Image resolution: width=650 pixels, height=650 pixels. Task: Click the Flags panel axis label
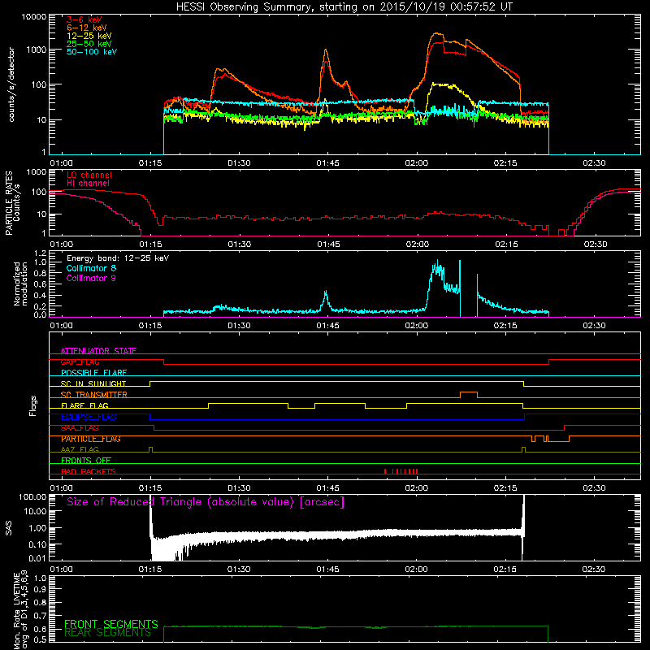click(x=33, y=405)
